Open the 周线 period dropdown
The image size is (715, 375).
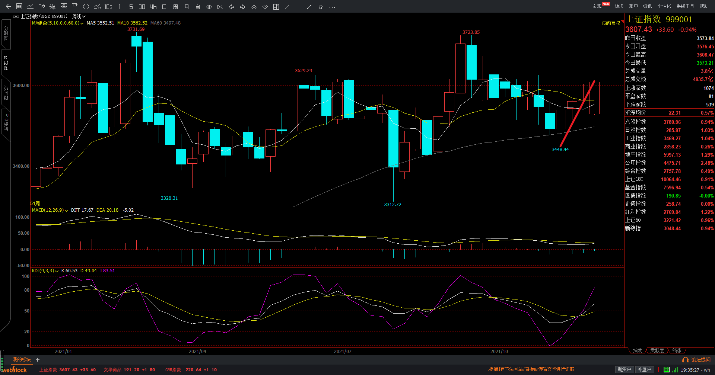point(79,16)
